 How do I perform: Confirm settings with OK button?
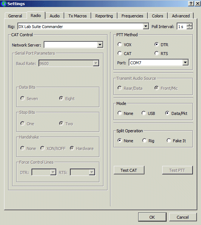152,217
